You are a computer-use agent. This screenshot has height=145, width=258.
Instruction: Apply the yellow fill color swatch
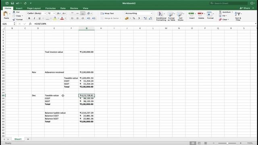tap(55, 18)
